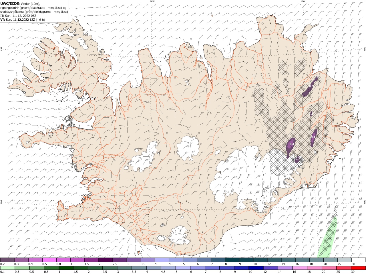Pick the light pink 16 swatch in the lower legend
This screenshot has width=366, height=274.
pyautogui.click(x=300, y=268)
